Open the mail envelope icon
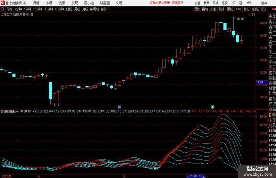This screenshot has width=276, height=178. [x=249, y=3]
